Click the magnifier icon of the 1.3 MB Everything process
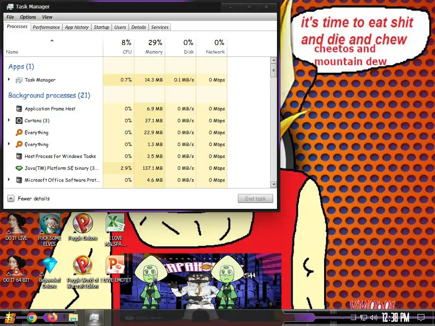 (19, 144)
